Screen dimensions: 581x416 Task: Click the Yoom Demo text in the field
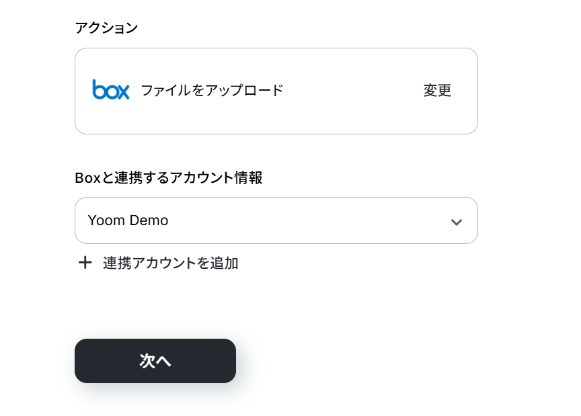coord(128,220)
